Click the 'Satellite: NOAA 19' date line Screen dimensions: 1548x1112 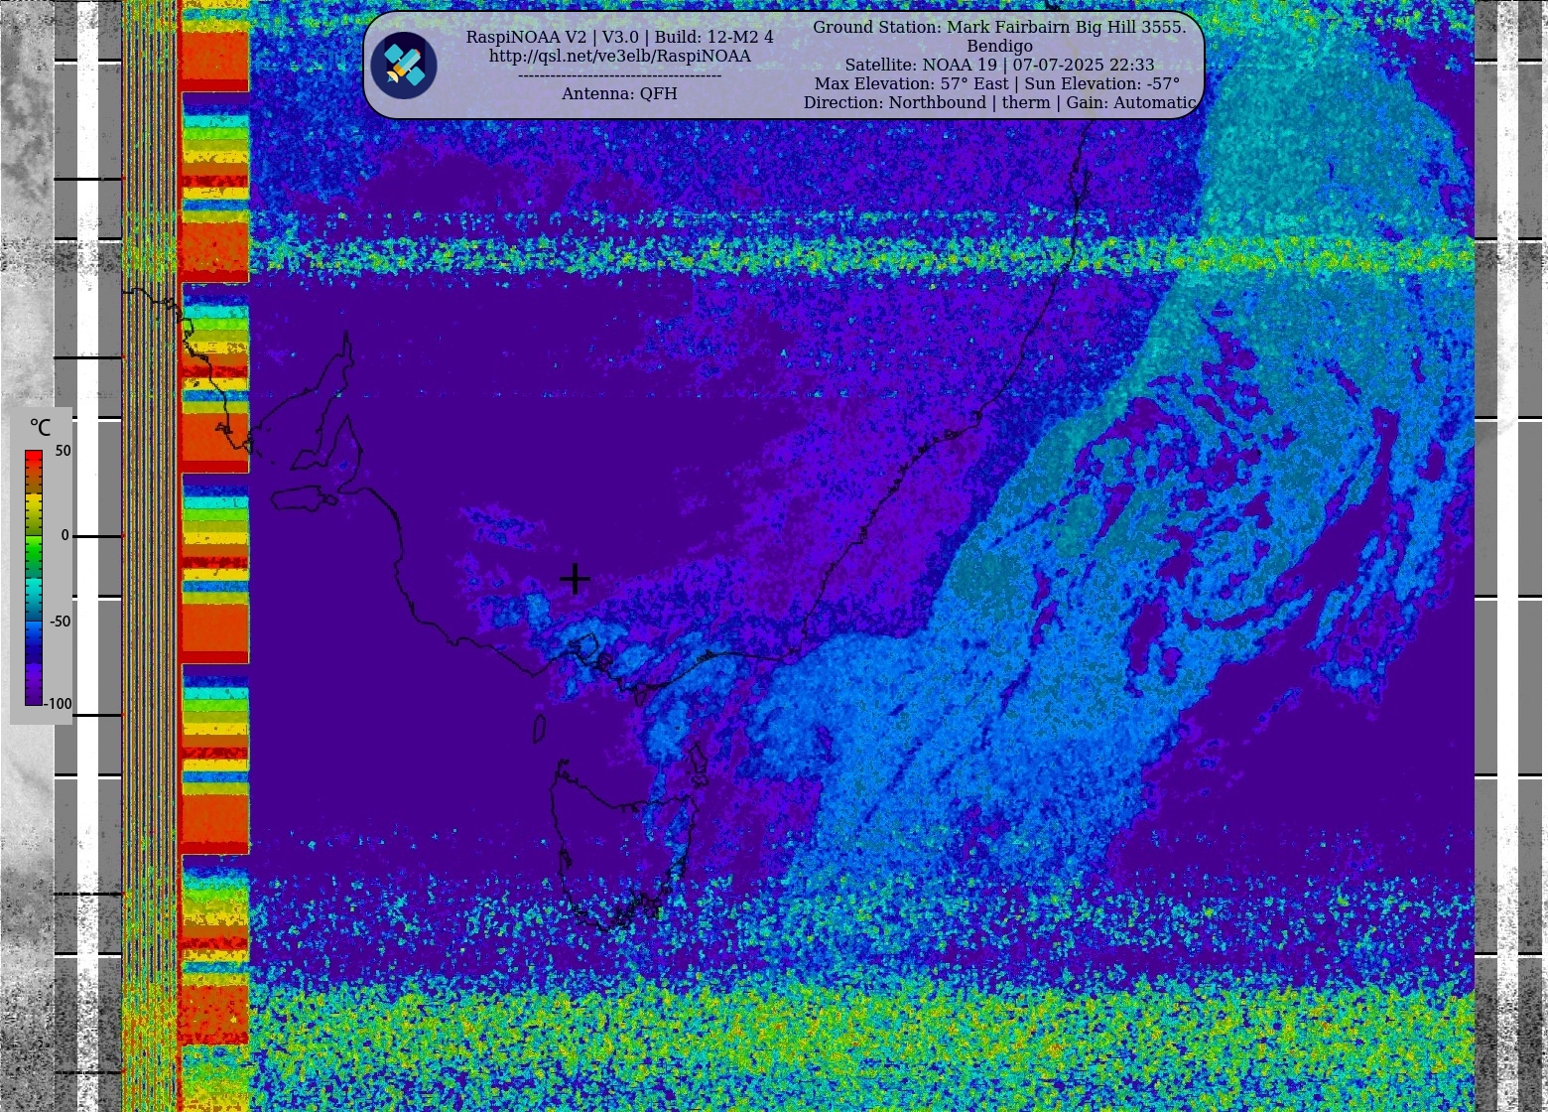[999, 66]
